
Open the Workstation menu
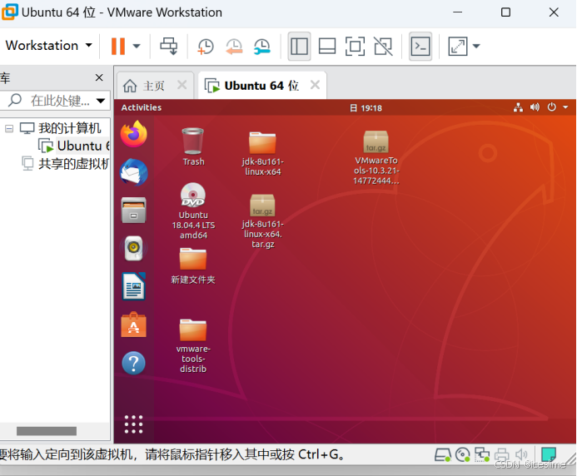[48, 46]
